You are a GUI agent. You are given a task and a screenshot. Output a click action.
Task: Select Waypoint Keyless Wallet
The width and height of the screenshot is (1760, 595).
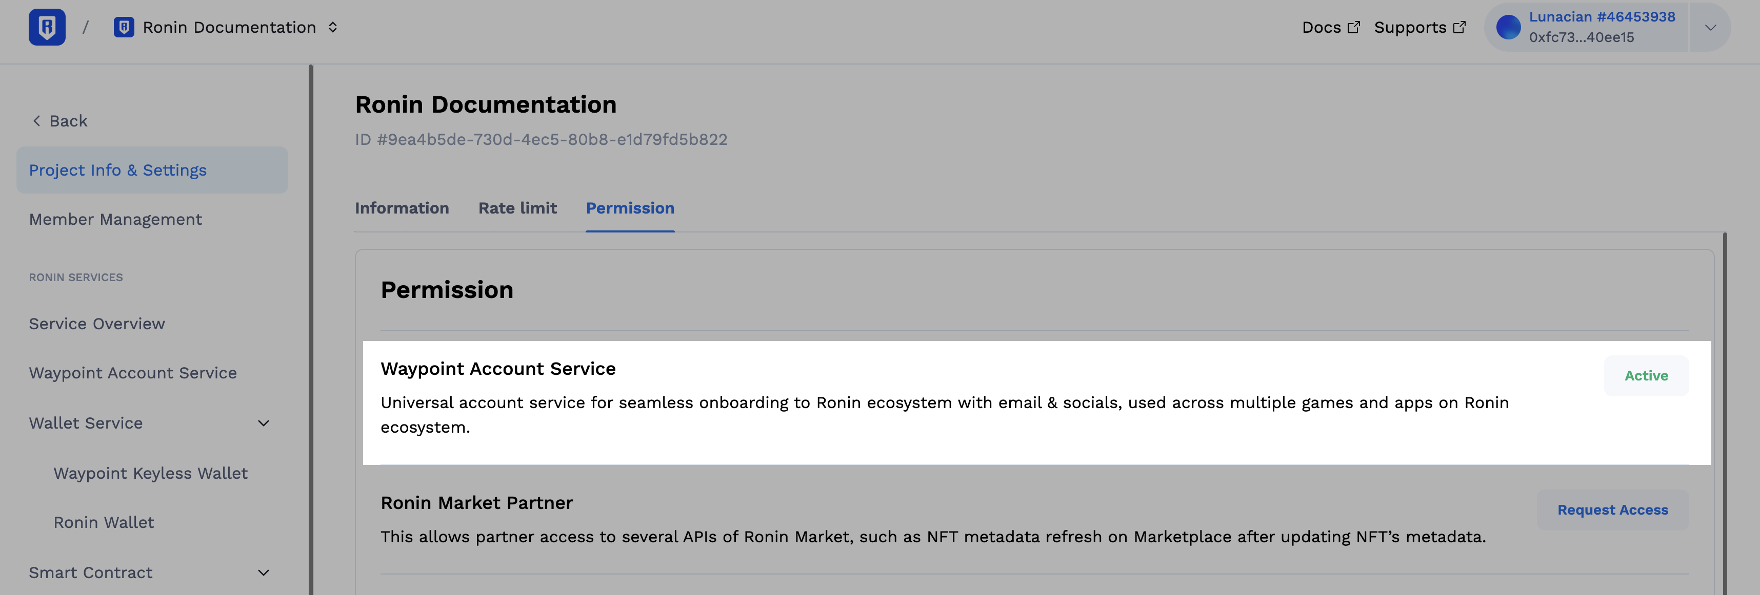point(150,473)
